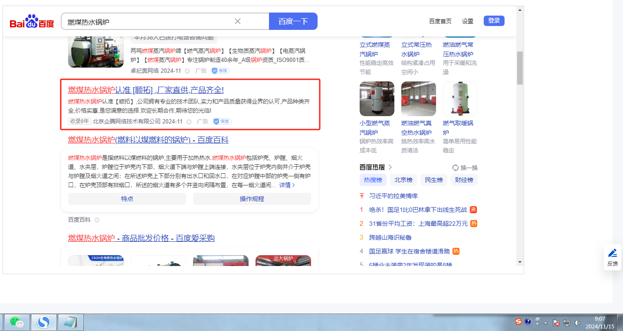Open the 小型燃气蒸汽锅炉 thumbnail image

[377, 99]
